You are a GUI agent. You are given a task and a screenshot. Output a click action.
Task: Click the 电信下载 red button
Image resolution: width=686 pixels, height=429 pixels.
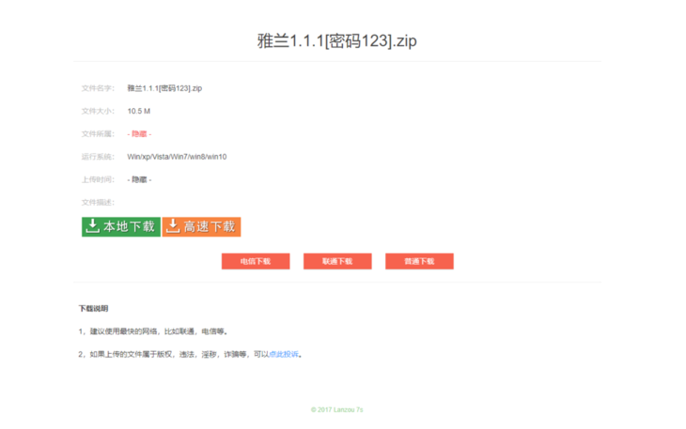[x=256, y=261]
